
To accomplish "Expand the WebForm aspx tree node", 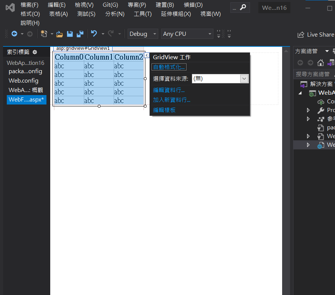I will 308,145.
